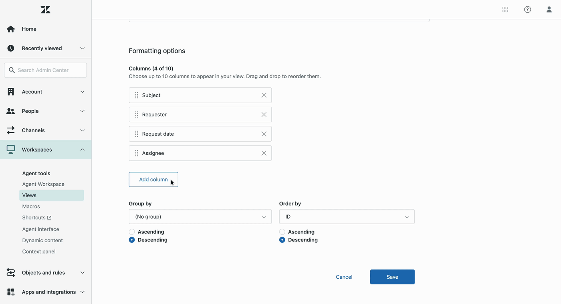Click the Requester row drag handle icon

click(x=137, y=115)
